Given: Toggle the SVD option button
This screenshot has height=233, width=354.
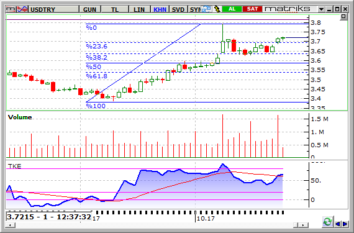Looking at the screenshot, I should [x=178, y=9].
